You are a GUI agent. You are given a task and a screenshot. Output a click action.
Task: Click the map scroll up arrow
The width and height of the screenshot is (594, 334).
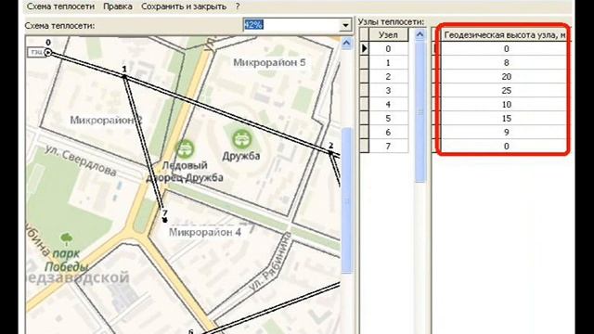(346, 43)
